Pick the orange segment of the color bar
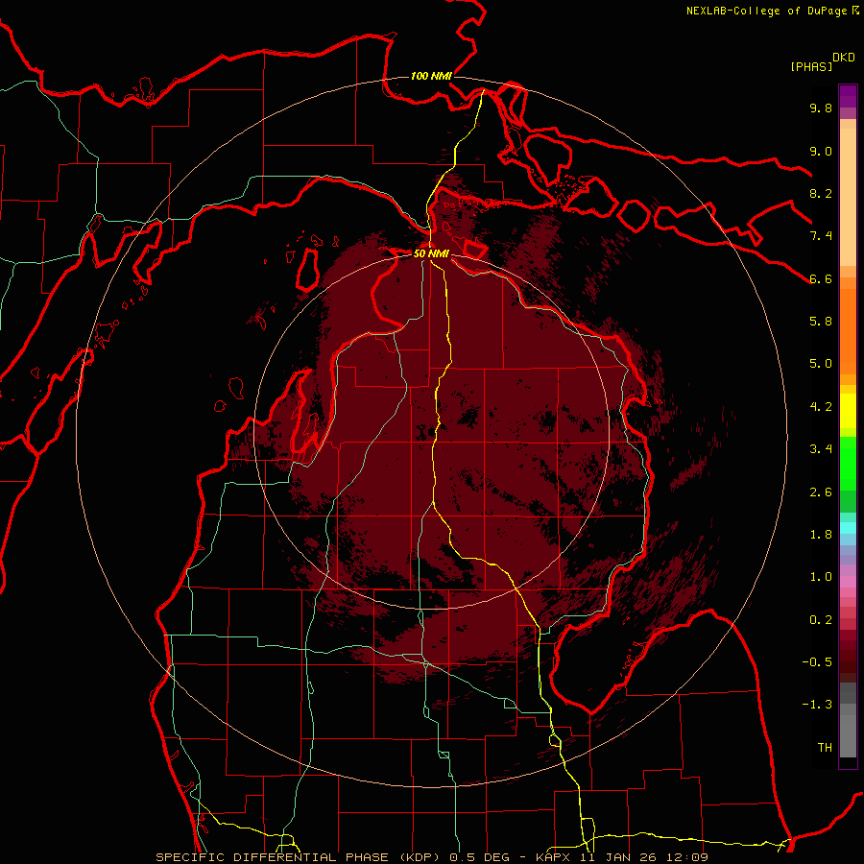This screenshot has width=864, height=864. coord(848,330)
